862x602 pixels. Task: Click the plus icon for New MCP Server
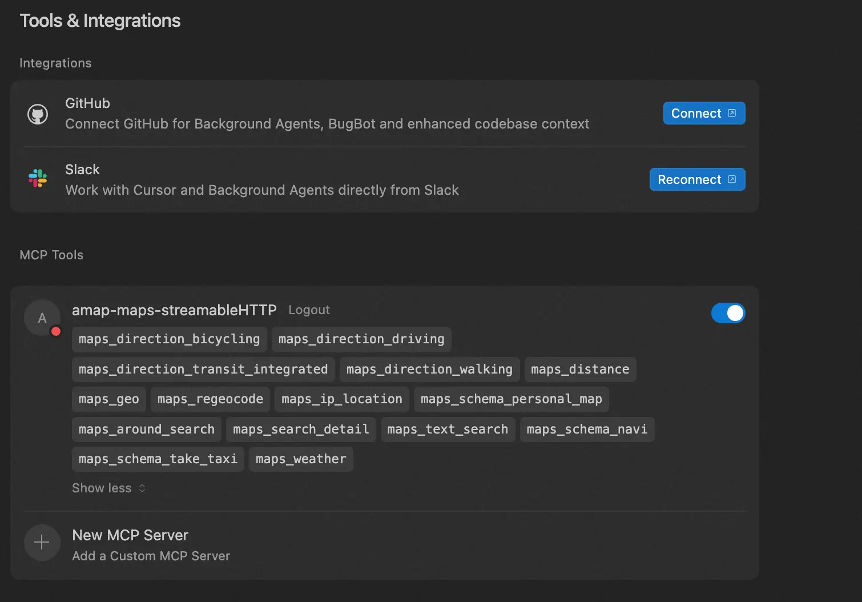[42, 543]
